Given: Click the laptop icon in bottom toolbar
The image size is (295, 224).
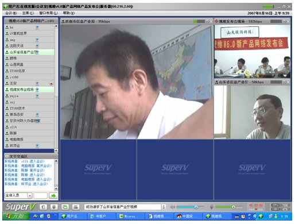Looking at the screenshot, I should click(76, 207).
